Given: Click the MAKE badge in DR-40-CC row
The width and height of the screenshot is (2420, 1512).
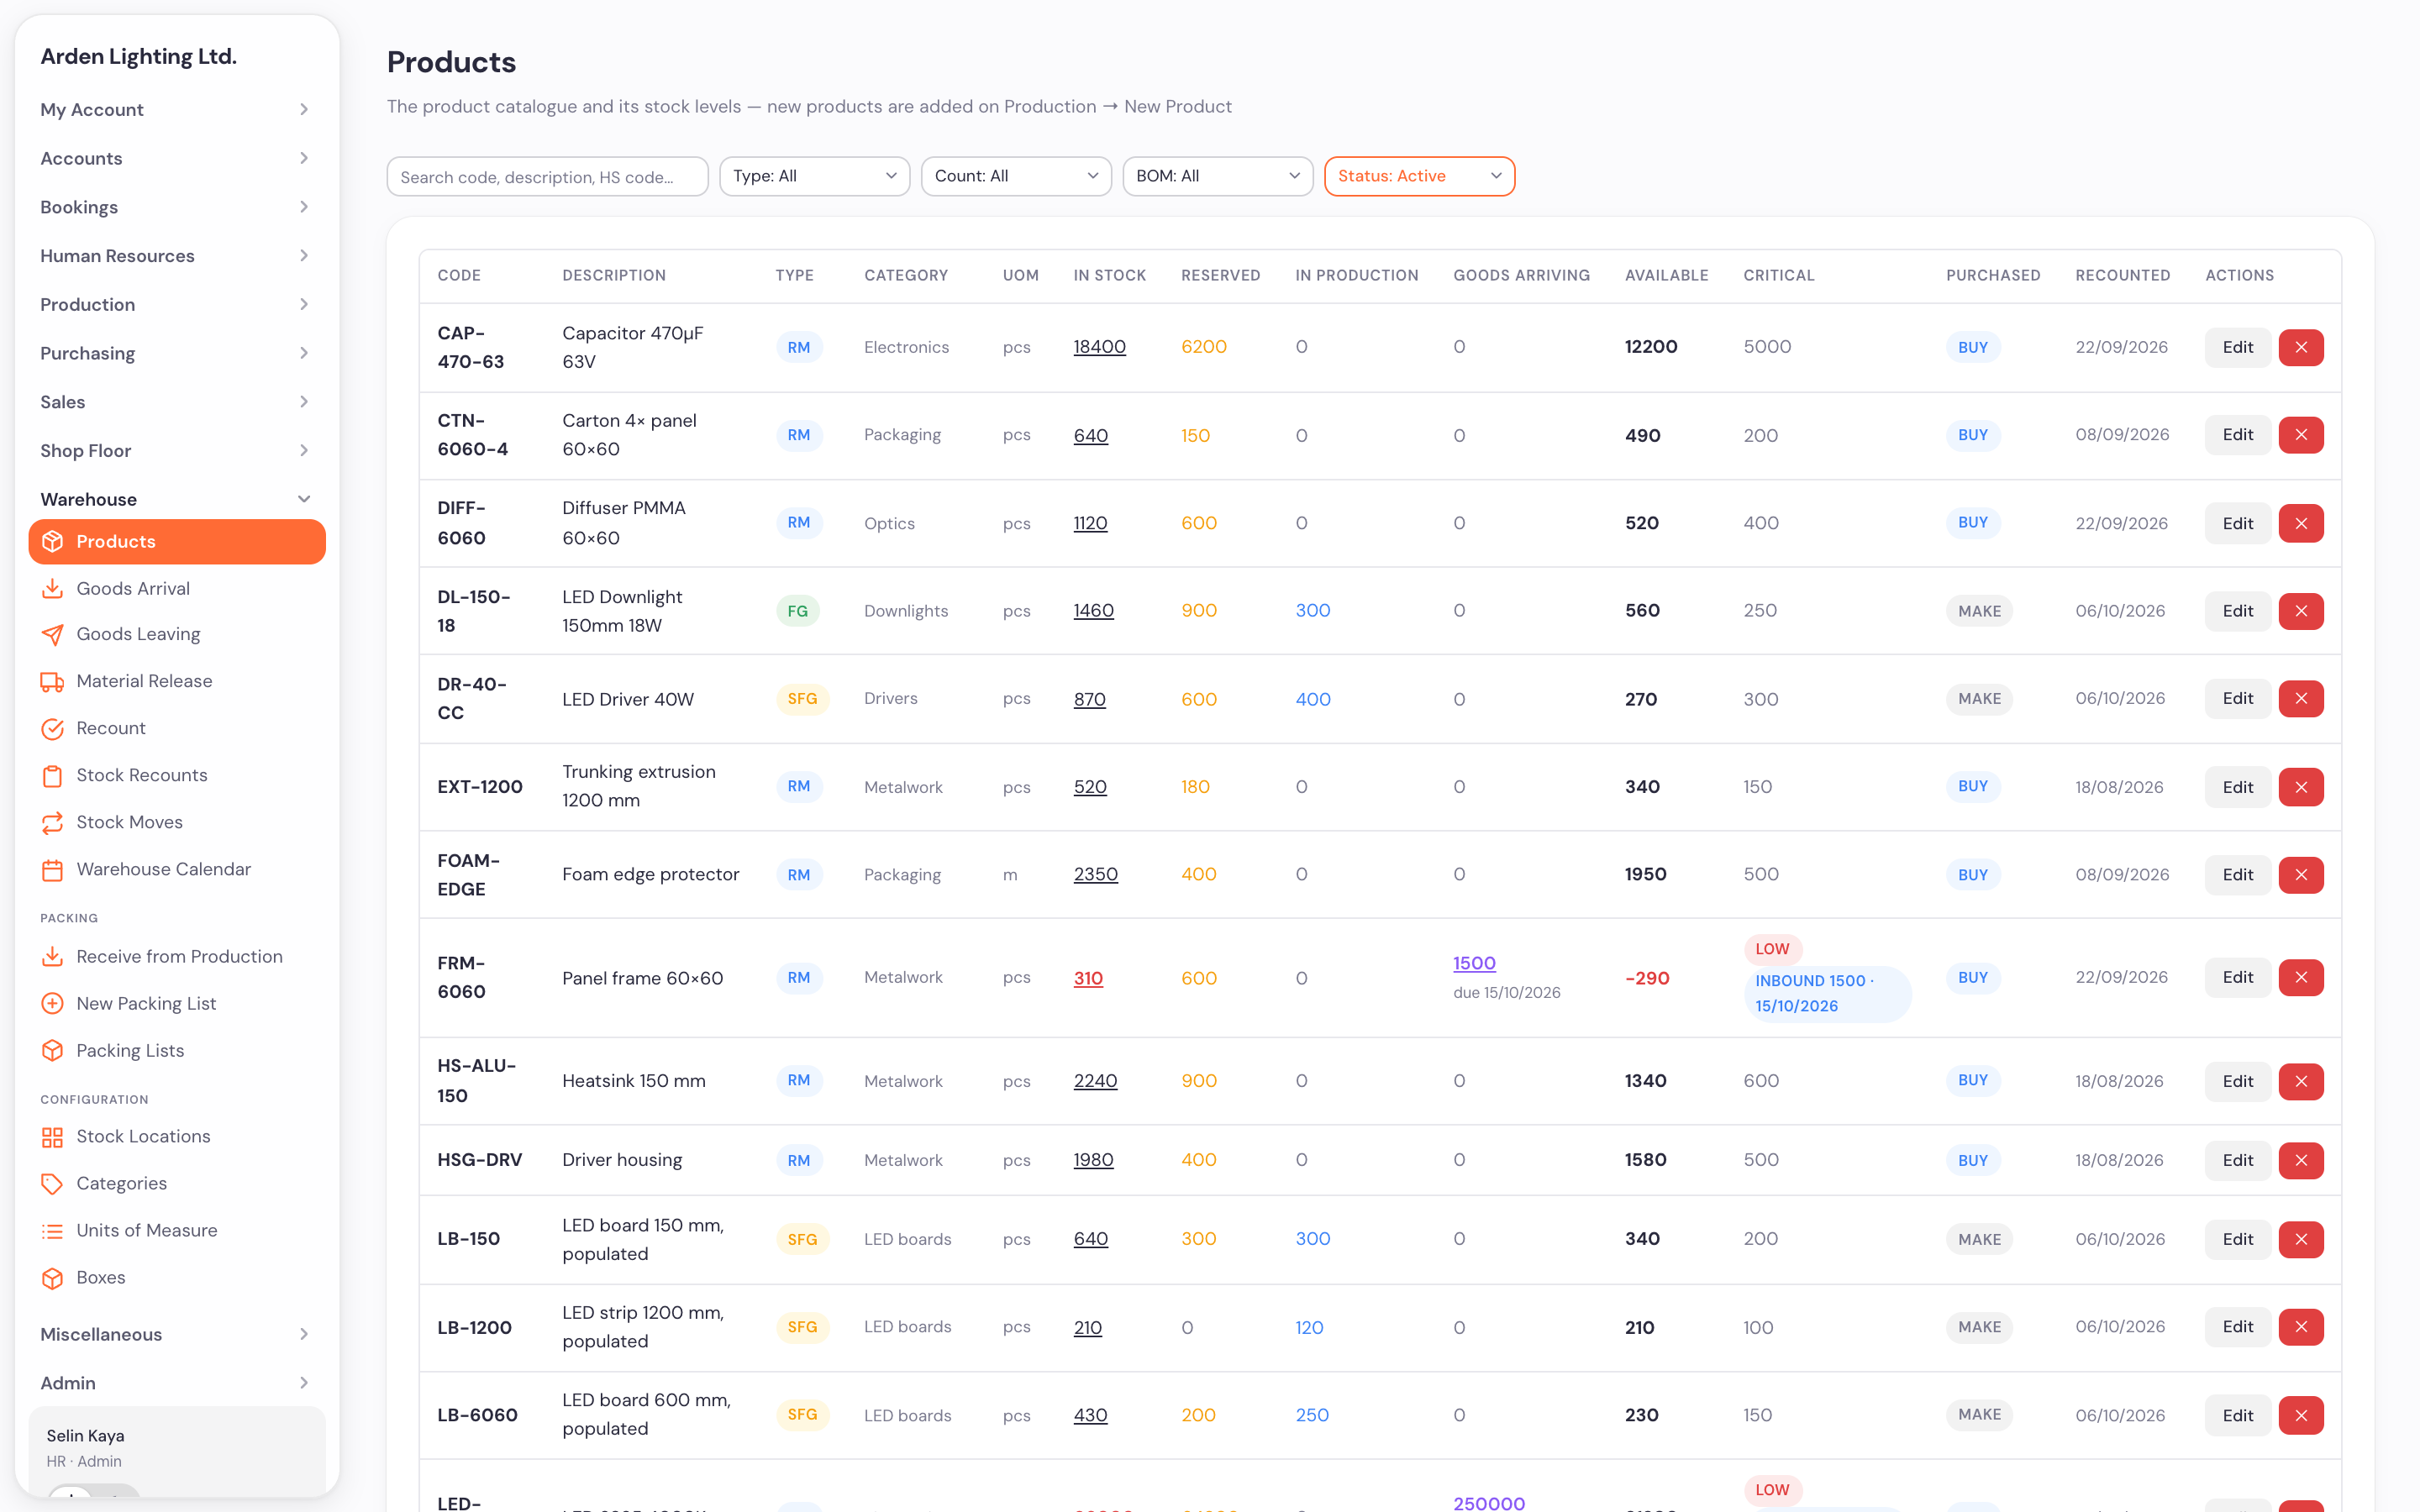Looking at the screenshot, I should [x=1979, y=699].
